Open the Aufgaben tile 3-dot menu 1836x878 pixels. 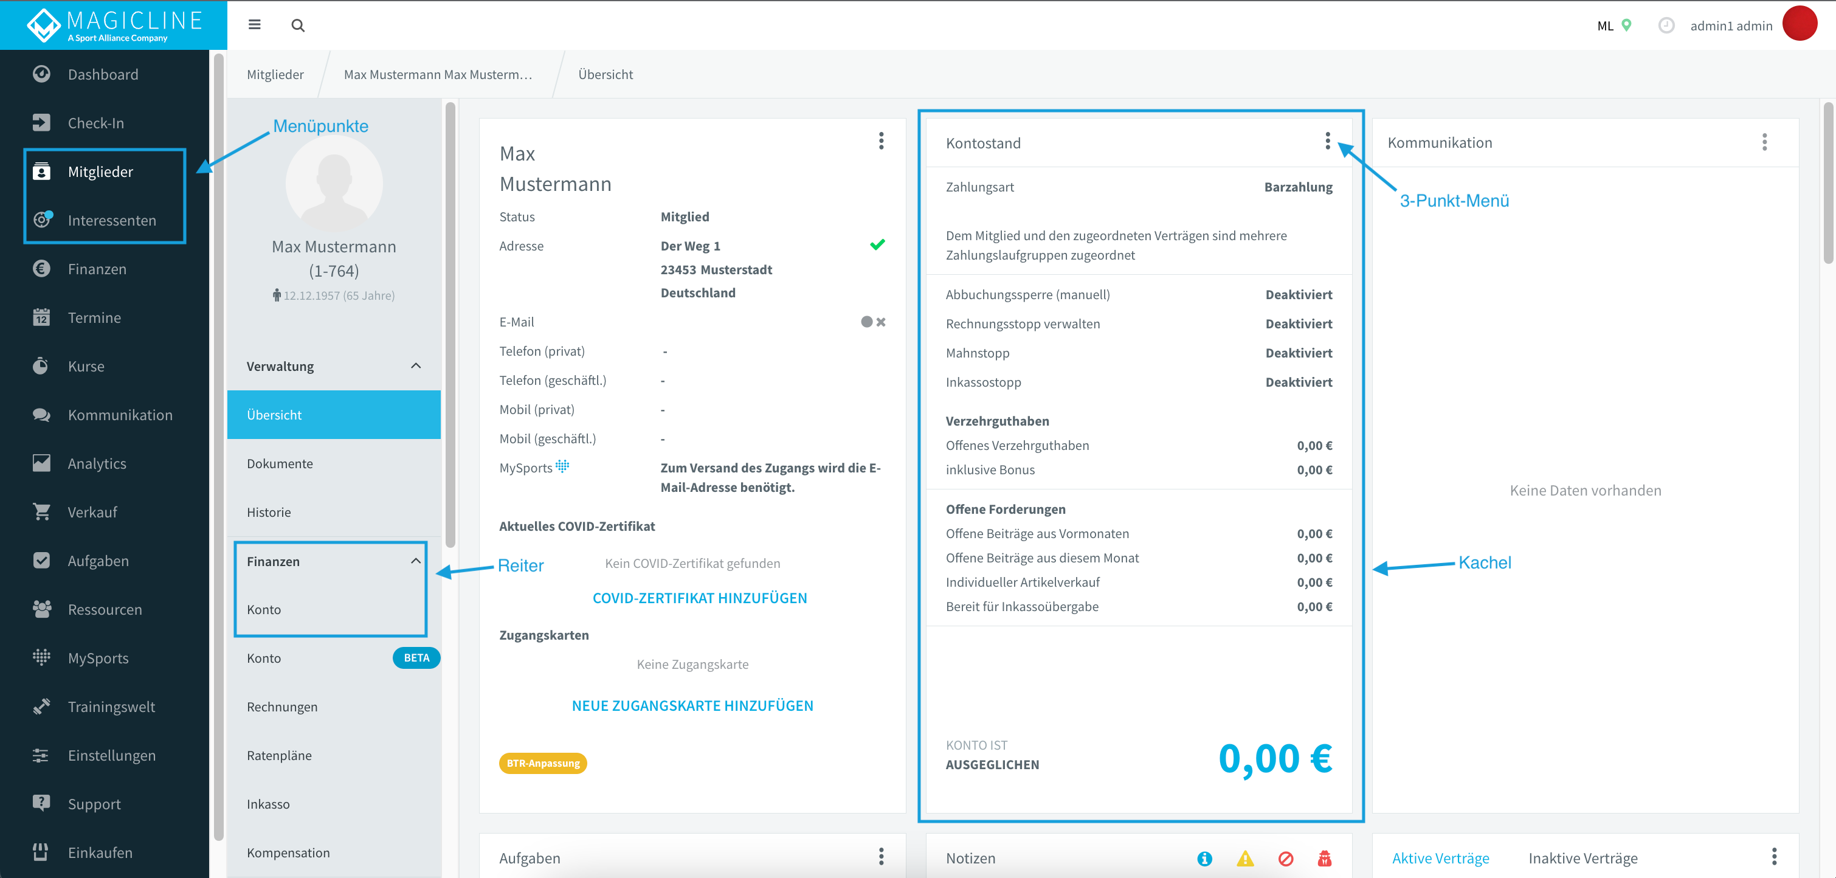tap(881, 857)
